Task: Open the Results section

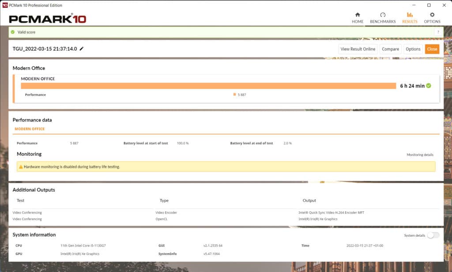Action: click(410, 18)
